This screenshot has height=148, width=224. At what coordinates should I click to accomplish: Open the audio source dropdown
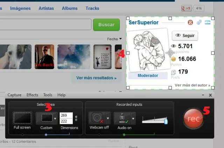(133, 118)
